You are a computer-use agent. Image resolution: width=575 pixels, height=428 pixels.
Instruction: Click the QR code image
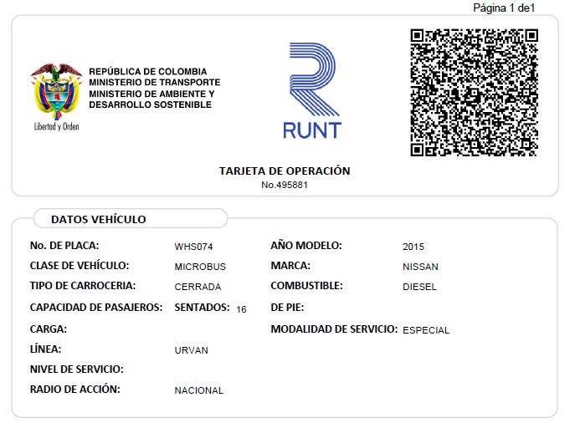pos(473,92)
